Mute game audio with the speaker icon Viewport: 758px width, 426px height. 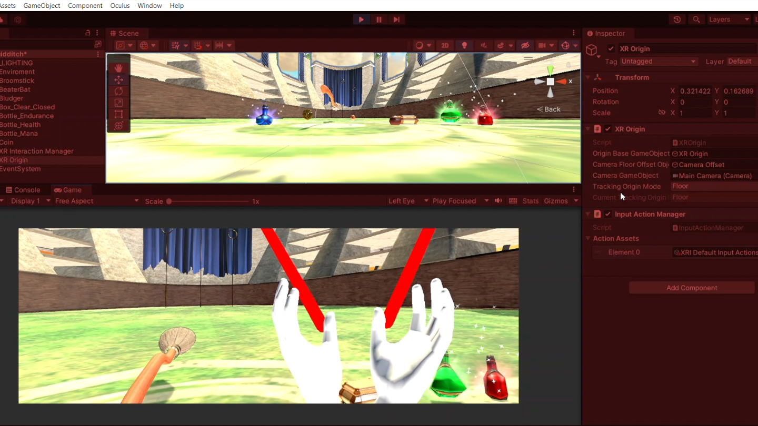click(498, 200)
